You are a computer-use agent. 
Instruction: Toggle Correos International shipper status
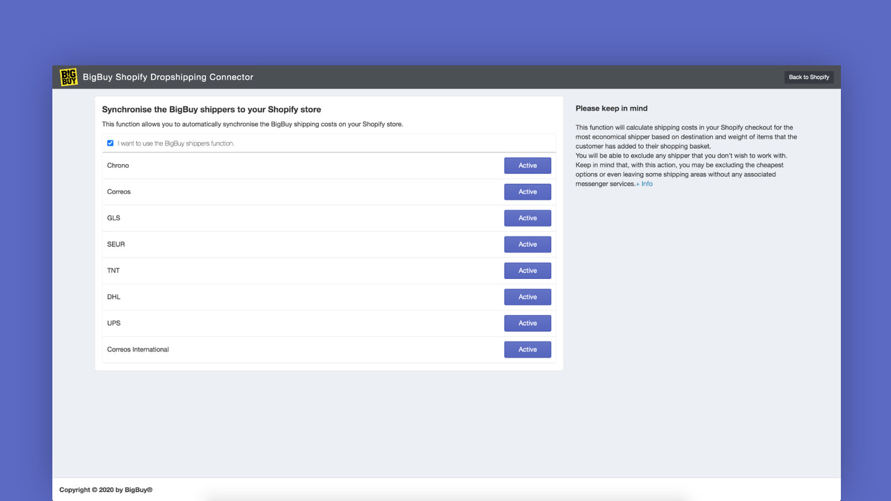(527, 349)
